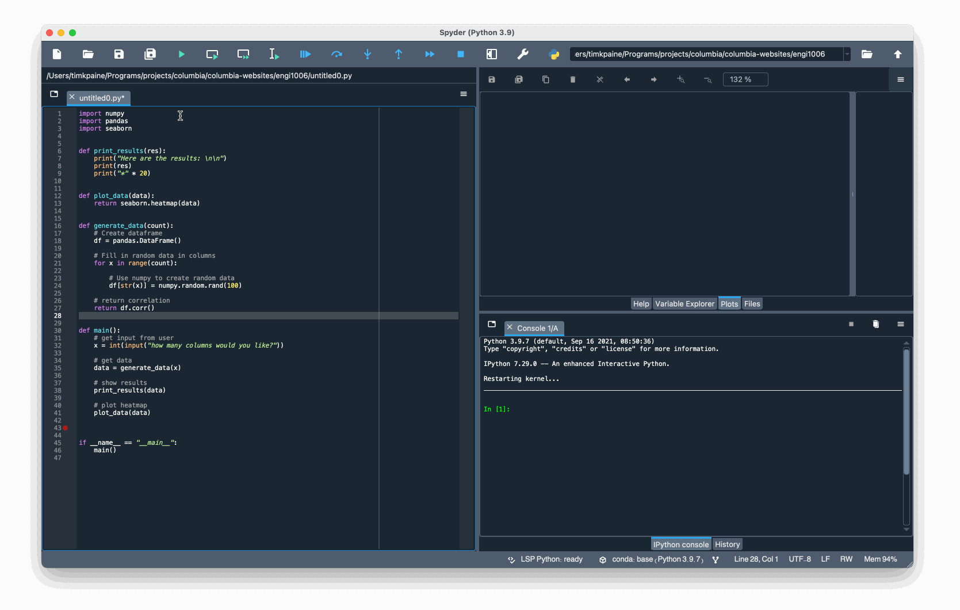Open the PYTHONPATH manager
960x610 pixels.
point(554,54)
